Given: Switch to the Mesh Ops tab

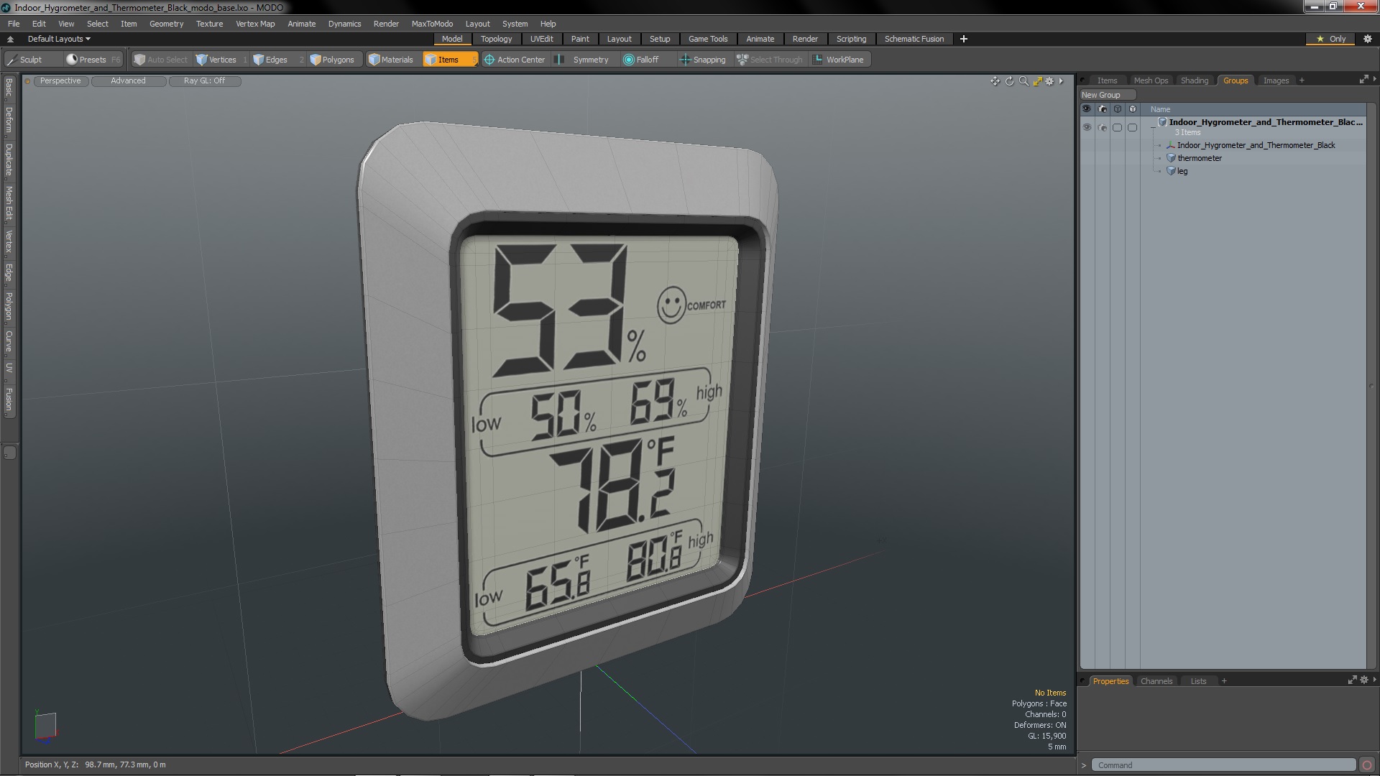Looking at the screenshot, I should [1151, 80].
